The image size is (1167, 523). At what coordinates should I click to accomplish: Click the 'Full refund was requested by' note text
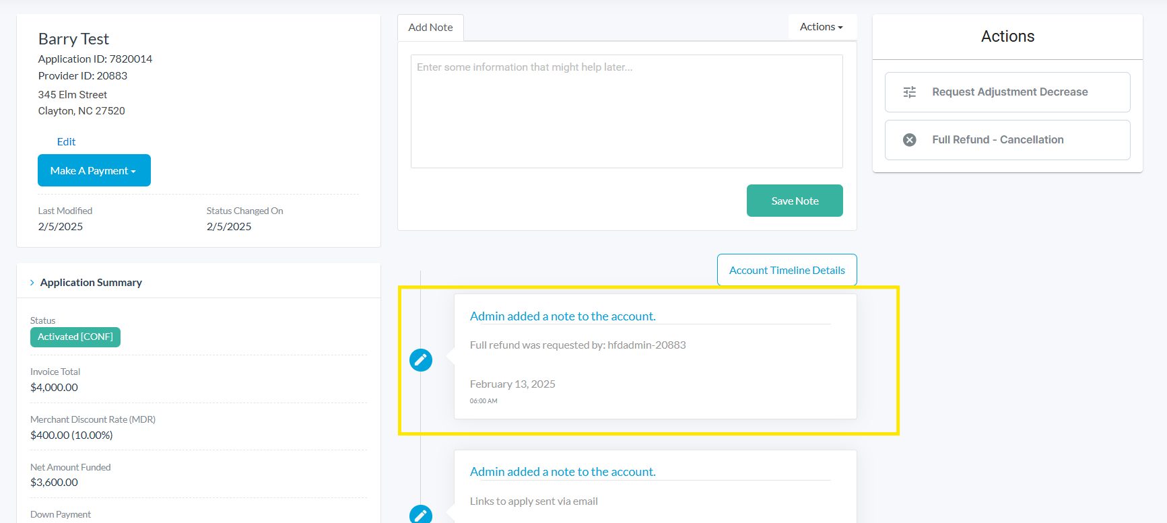(x=578, y=345)
